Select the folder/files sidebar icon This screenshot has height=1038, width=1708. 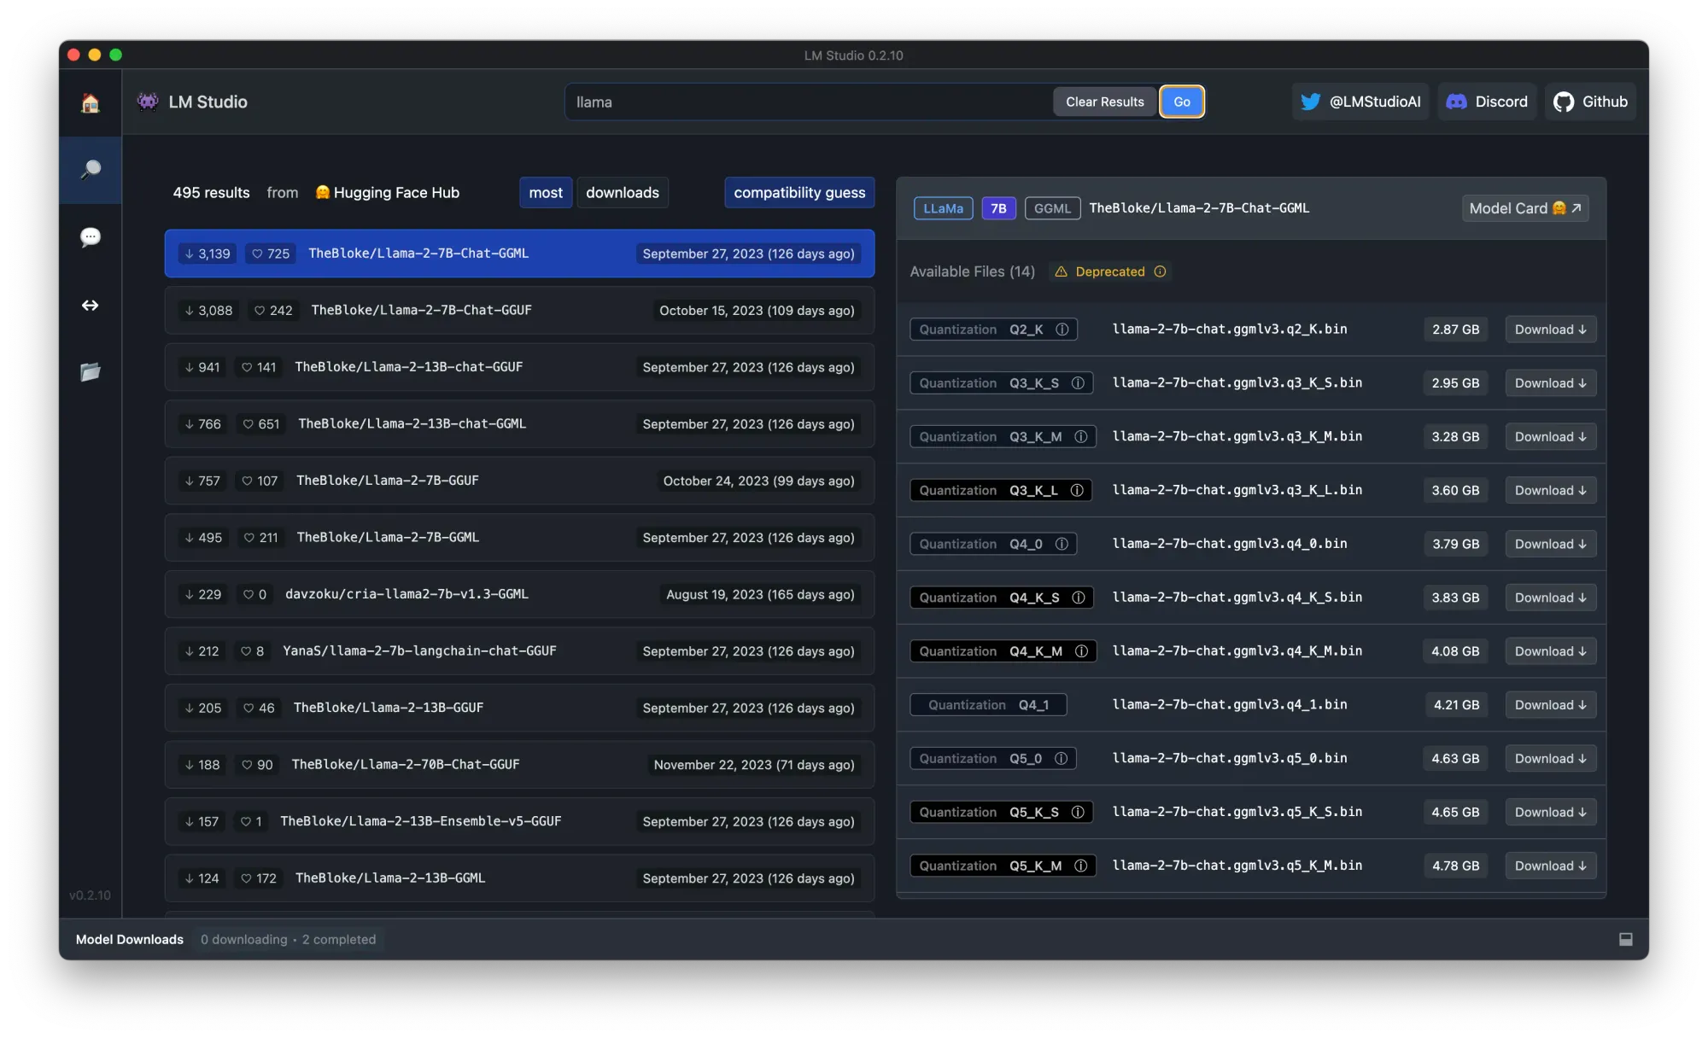point(91,373)
